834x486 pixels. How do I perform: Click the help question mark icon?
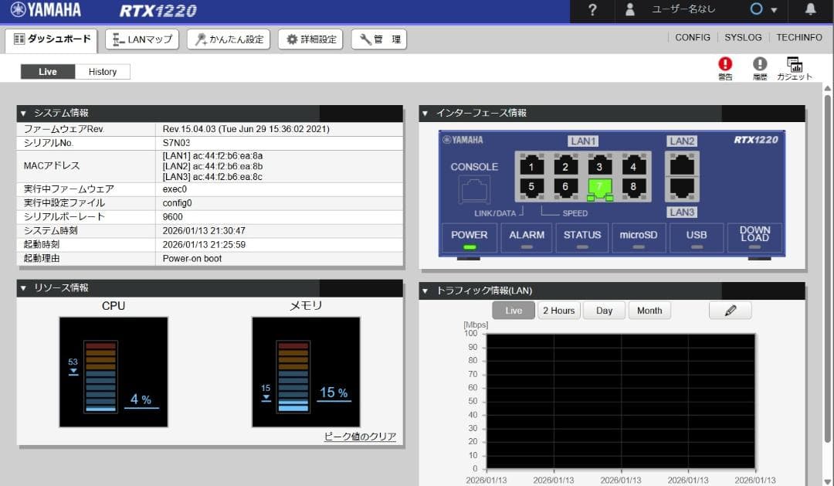592,11
